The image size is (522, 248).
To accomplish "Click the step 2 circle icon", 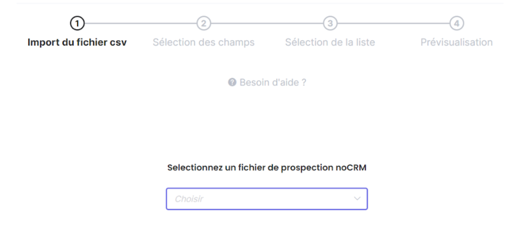I will pyautogui.click(x=204, y=23).
